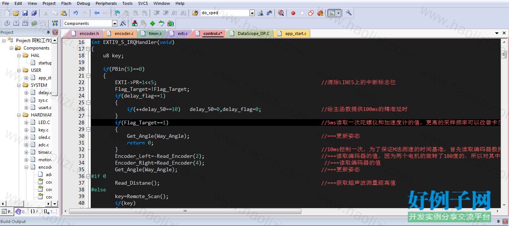Expand the delay.c file node
509x226 pixels.
coord(27,93)
